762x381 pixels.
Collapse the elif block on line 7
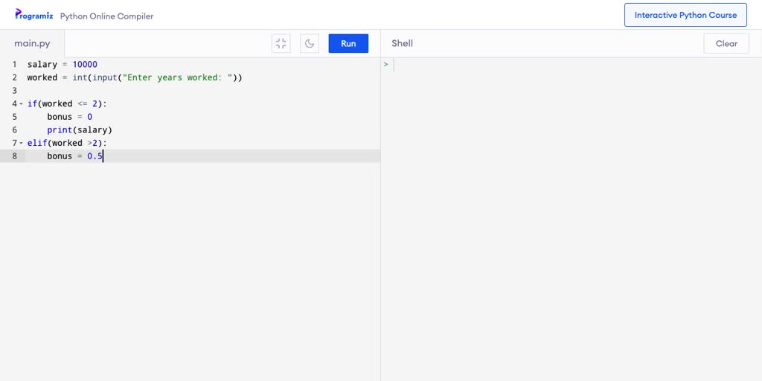pyautogui.click(x=22, y=143)
